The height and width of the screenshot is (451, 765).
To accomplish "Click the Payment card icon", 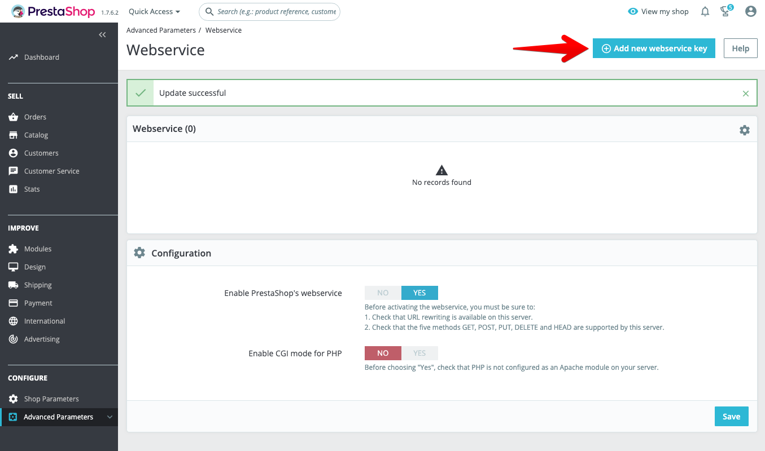I will tap(13, 303).
